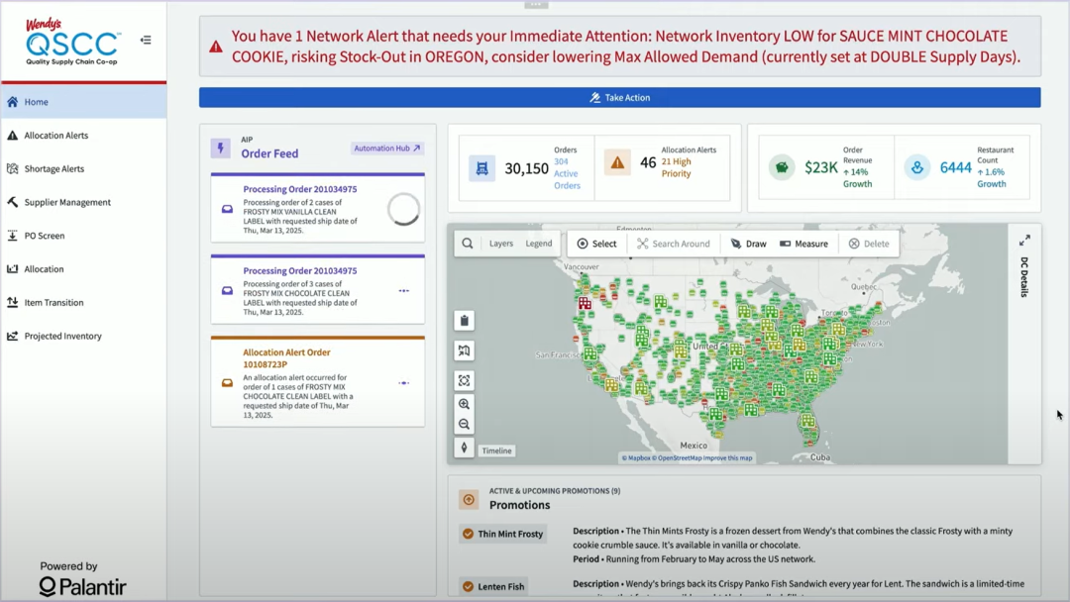Viewport: 1070px width, 602px height.
Task: Go to Allocation Alerts in the sidebar
Action: tap(84, 135)
